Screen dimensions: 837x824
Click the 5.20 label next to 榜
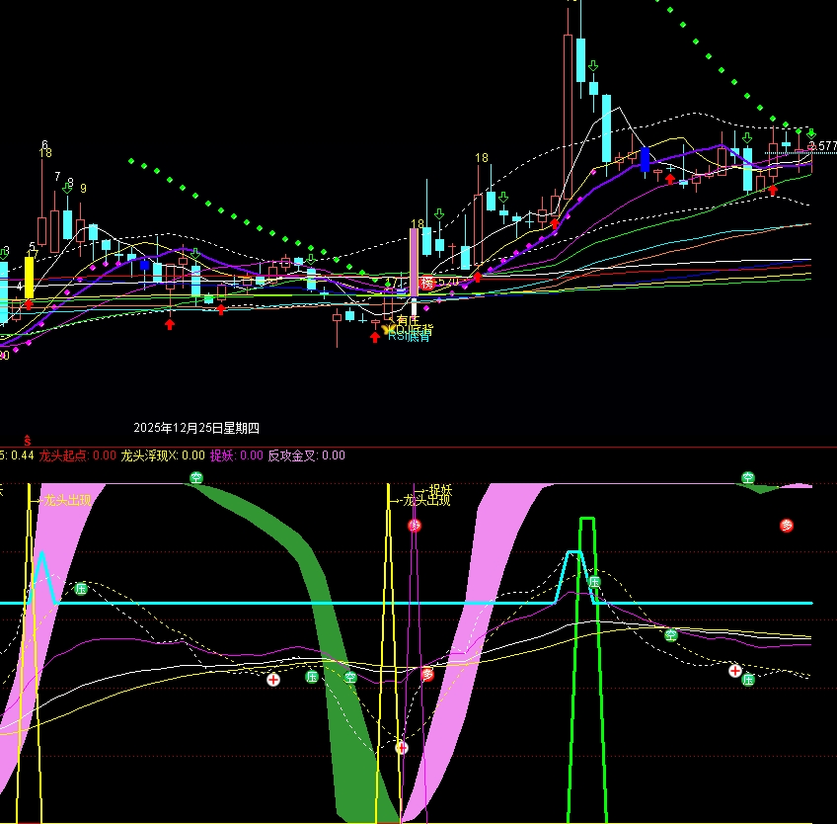pos(448,282)
